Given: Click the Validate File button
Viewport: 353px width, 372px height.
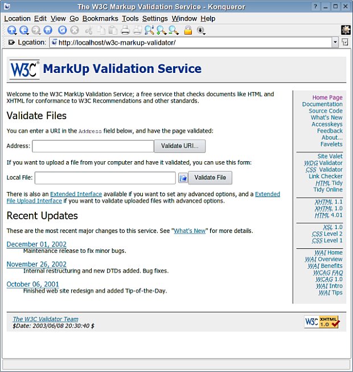Looking at the screenshot, I should [x=210, y=178].
